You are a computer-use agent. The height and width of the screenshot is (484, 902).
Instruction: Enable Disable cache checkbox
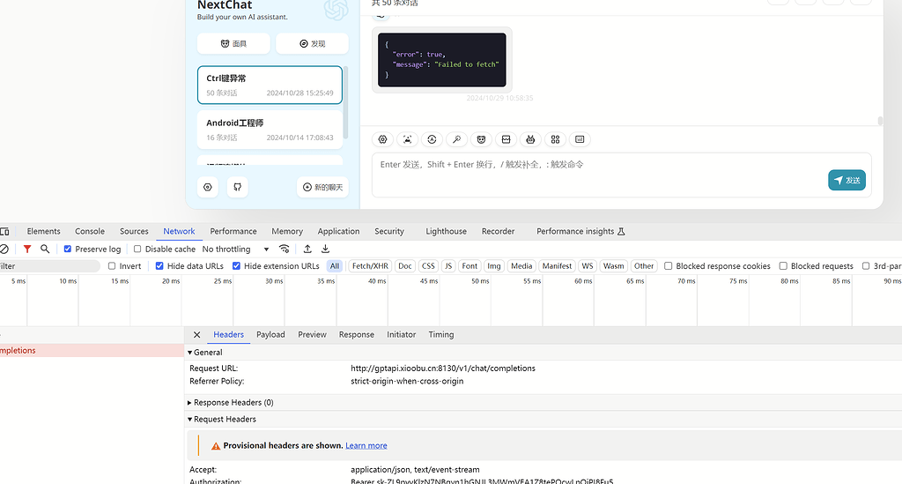(137, 249)
